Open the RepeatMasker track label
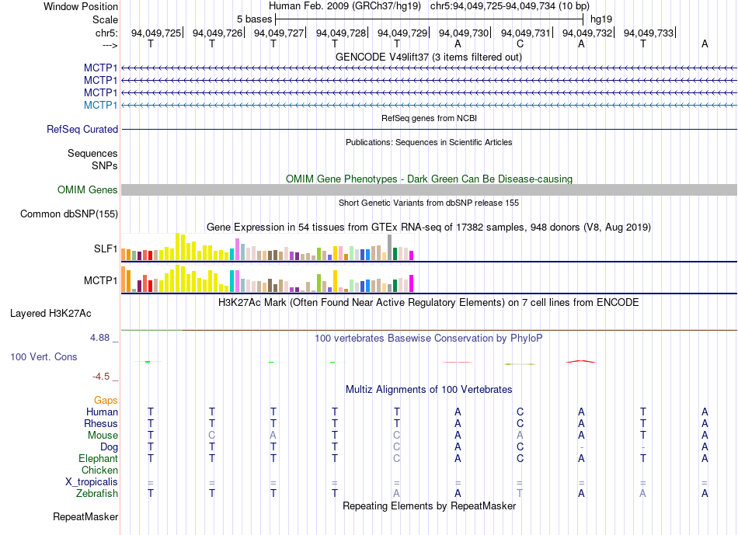Viewport: 738px width, 535px height. (85, 516)
